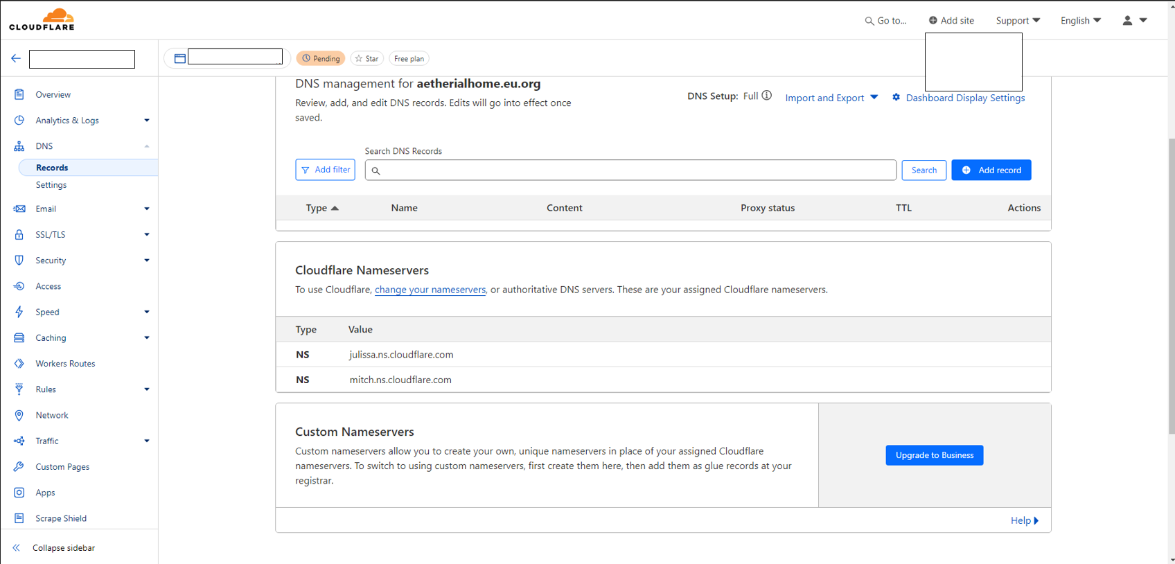The height and width of the screenshot is (564, 1175).
Task: Open the change your nameservers link
Action: (x=430, y=290)
